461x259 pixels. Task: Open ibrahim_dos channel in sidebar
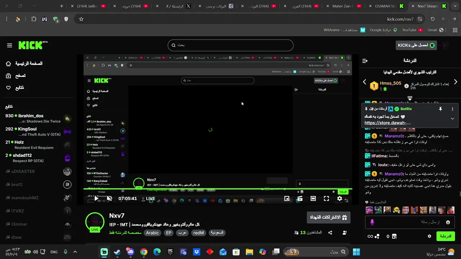point(38,118)
